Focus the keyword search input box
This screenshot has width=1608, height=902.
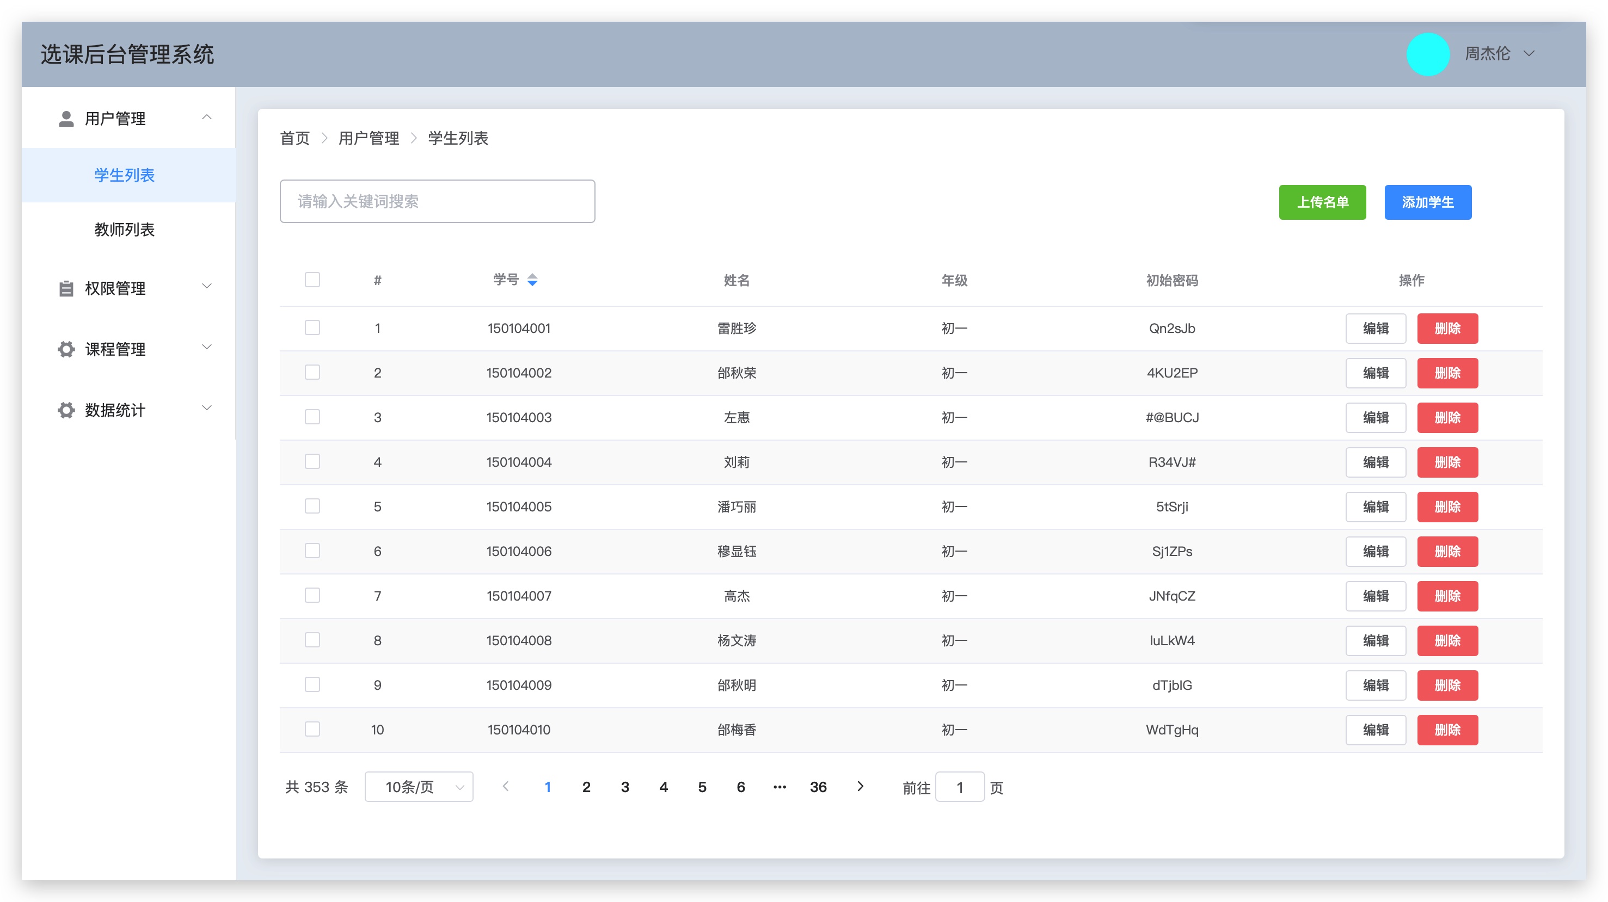[437, 201]
